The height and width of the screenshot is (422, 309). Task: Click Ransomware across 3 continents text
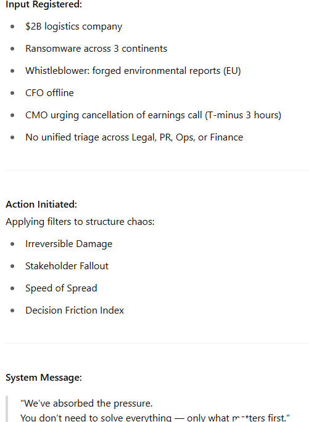pos(96,49)
